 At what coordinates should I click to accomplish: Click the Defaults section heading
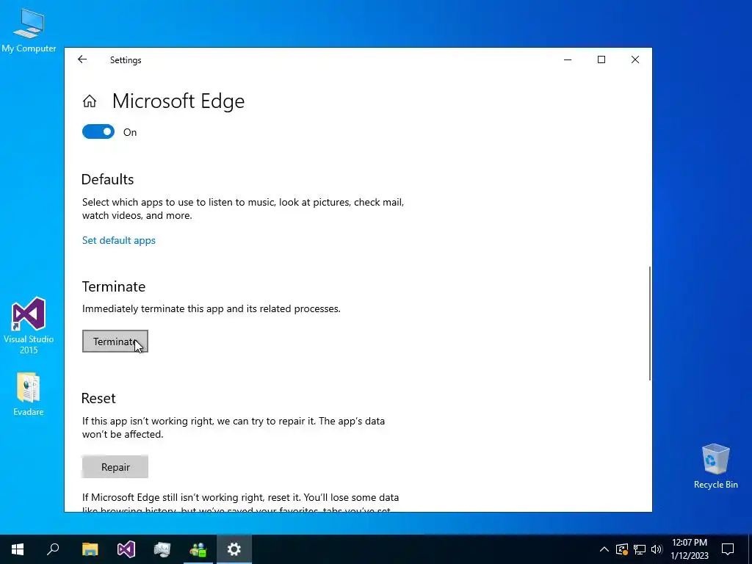pyautogui.click(x=107, y=179)
